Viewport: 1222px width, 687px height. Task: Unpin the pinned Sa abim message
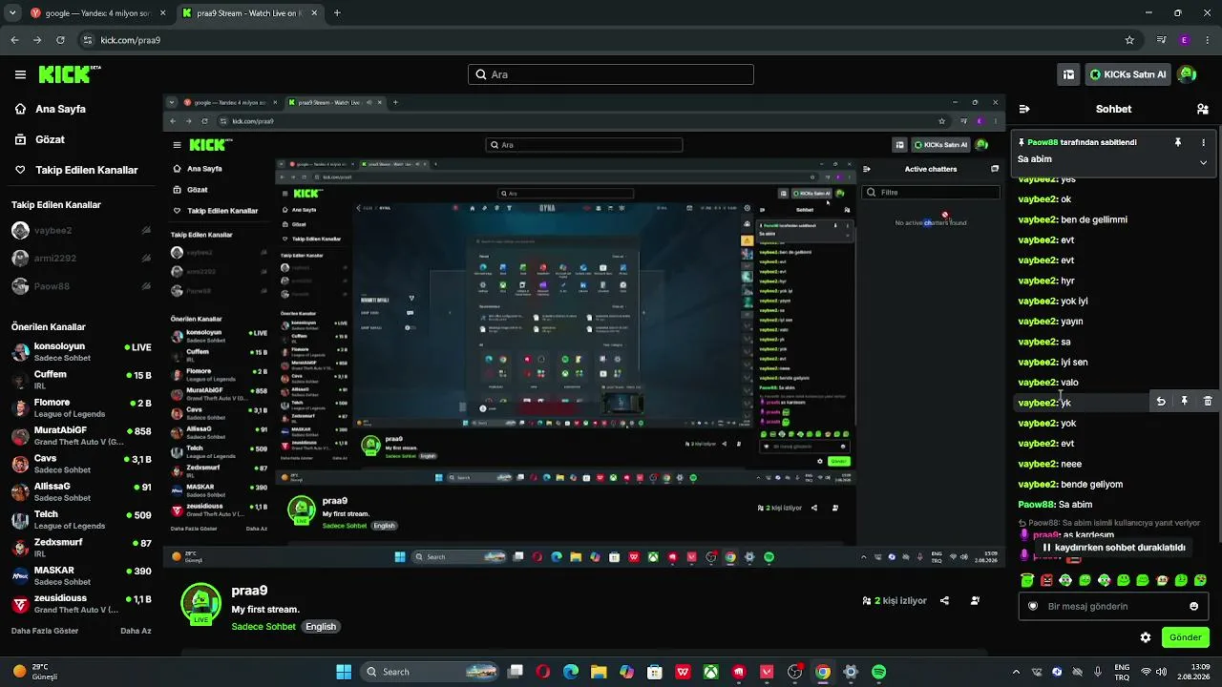pyautogui.click(x=1178, y=142)
